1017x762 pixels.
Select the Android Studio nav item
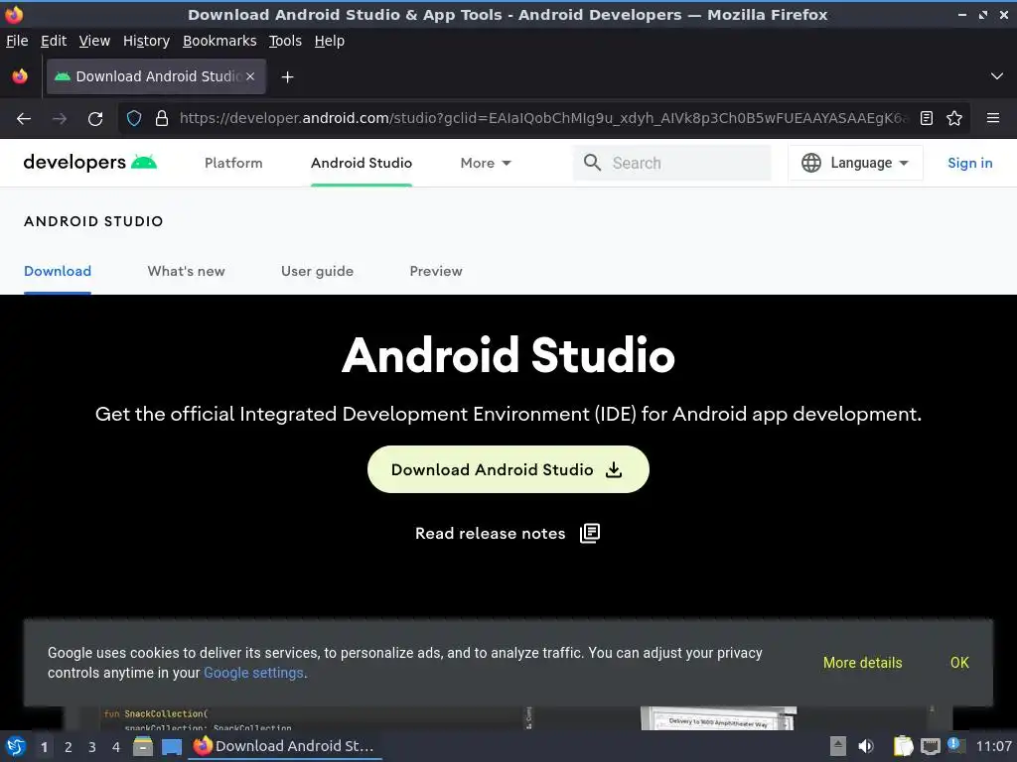coord(362,164)
